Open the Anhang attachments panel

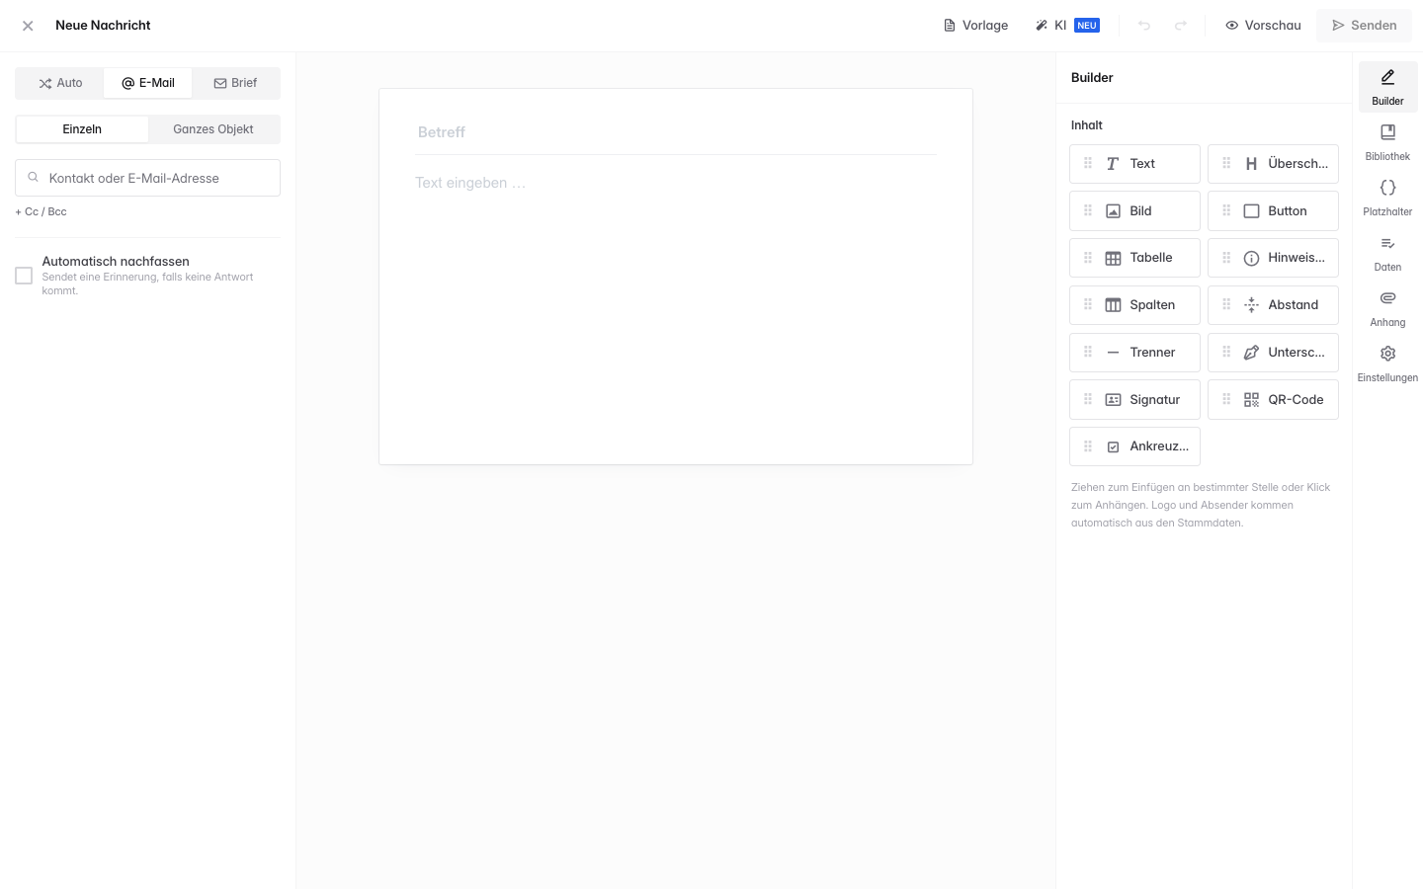[x=1387, y=308]
